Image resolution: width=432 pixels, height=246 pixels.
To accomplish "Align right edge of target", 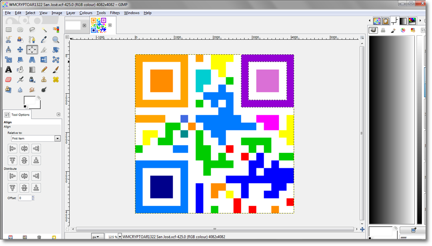I will pos(36,148).
